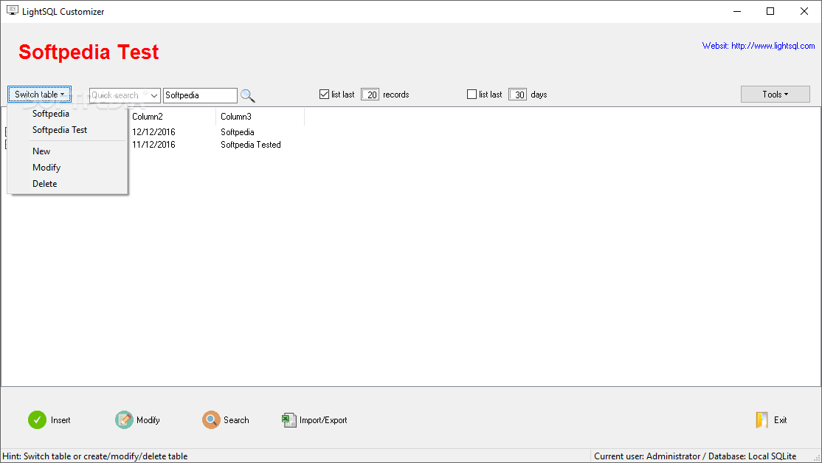Select Softpedia Test table in menu
Image resolution: width=822 pixels, height=463 pixels.
60,130
